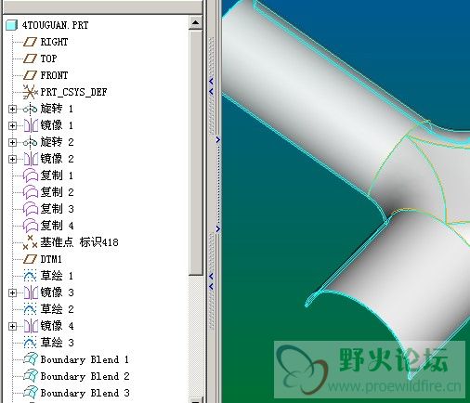The width and height of the screenshot is (470, 403).
Task: Select the 4TOUGUAN.PRT part icon
Action: 12,25
